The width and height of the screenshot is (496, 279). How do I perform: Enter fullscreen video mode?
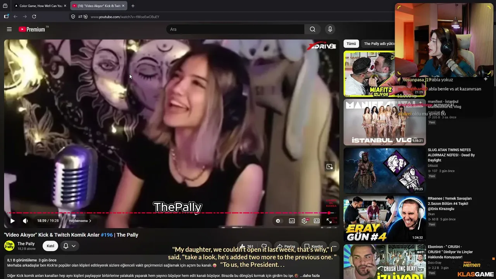tap(329, 221)
